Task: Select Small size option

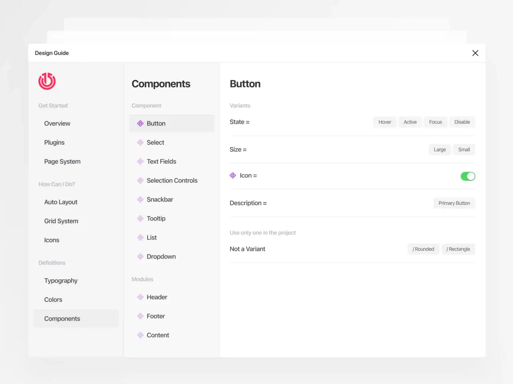Action: (x=464, y=150)
